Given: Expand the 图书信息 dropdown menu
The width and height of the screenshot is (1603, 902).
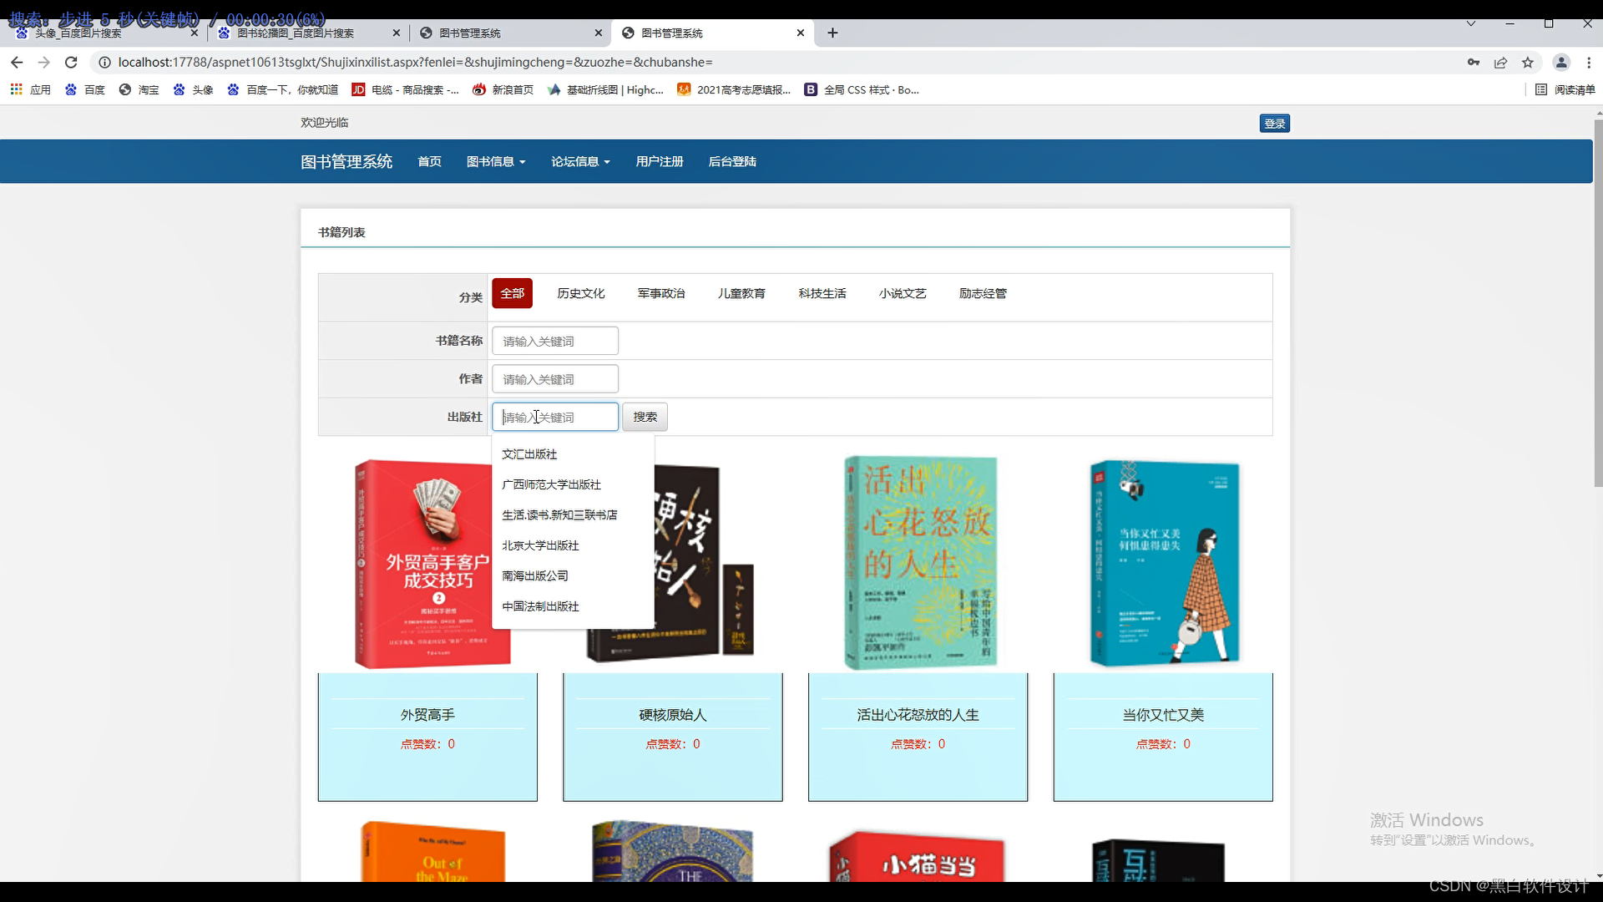Looking at the screenshot, I should pos(496,161).
